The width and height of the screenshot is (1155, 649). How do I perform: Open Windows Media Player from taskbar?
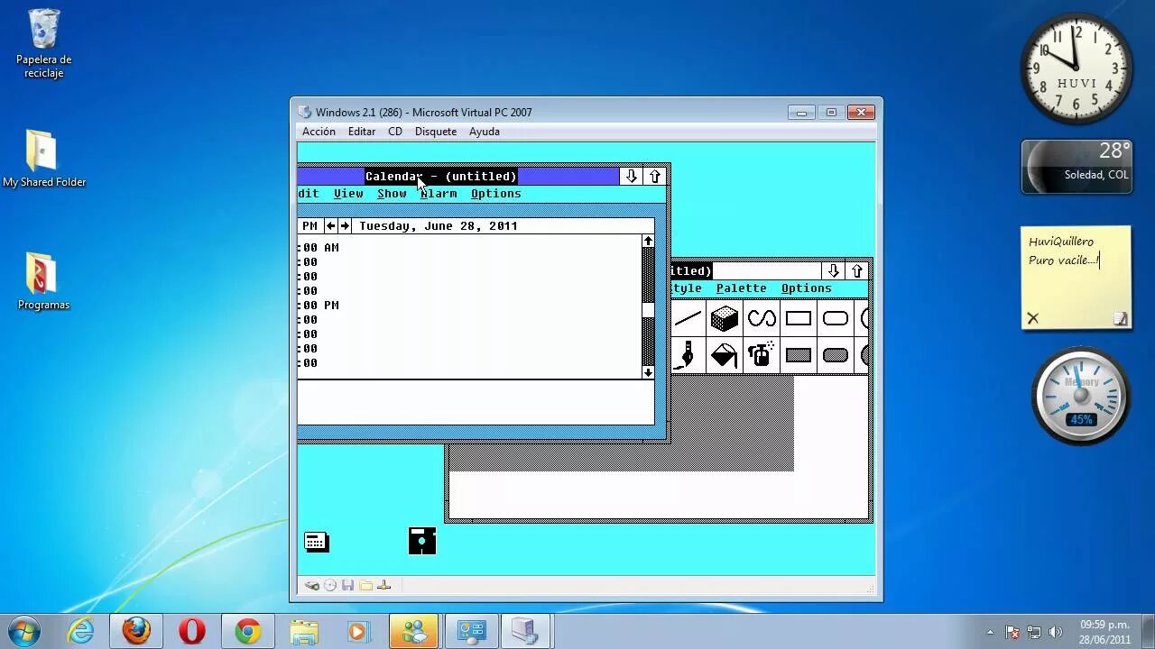358,631
